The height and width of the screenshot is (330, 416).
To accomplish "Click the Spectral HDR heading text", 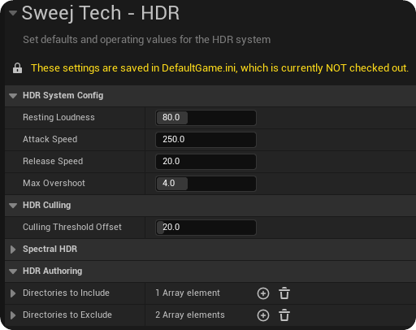I will click(x=50, y=249).
